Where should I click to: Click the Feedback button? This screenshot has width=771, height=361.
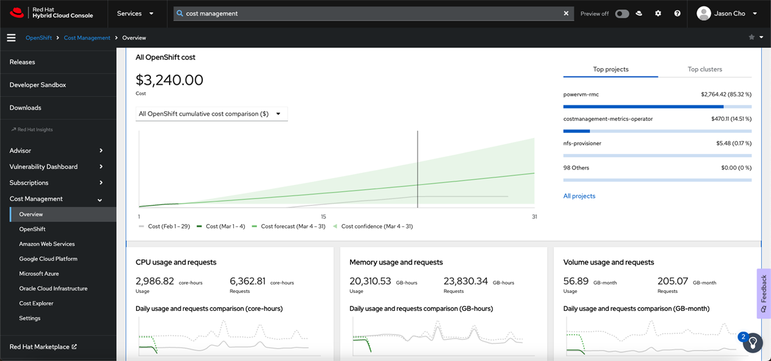(x=763, y=293)
